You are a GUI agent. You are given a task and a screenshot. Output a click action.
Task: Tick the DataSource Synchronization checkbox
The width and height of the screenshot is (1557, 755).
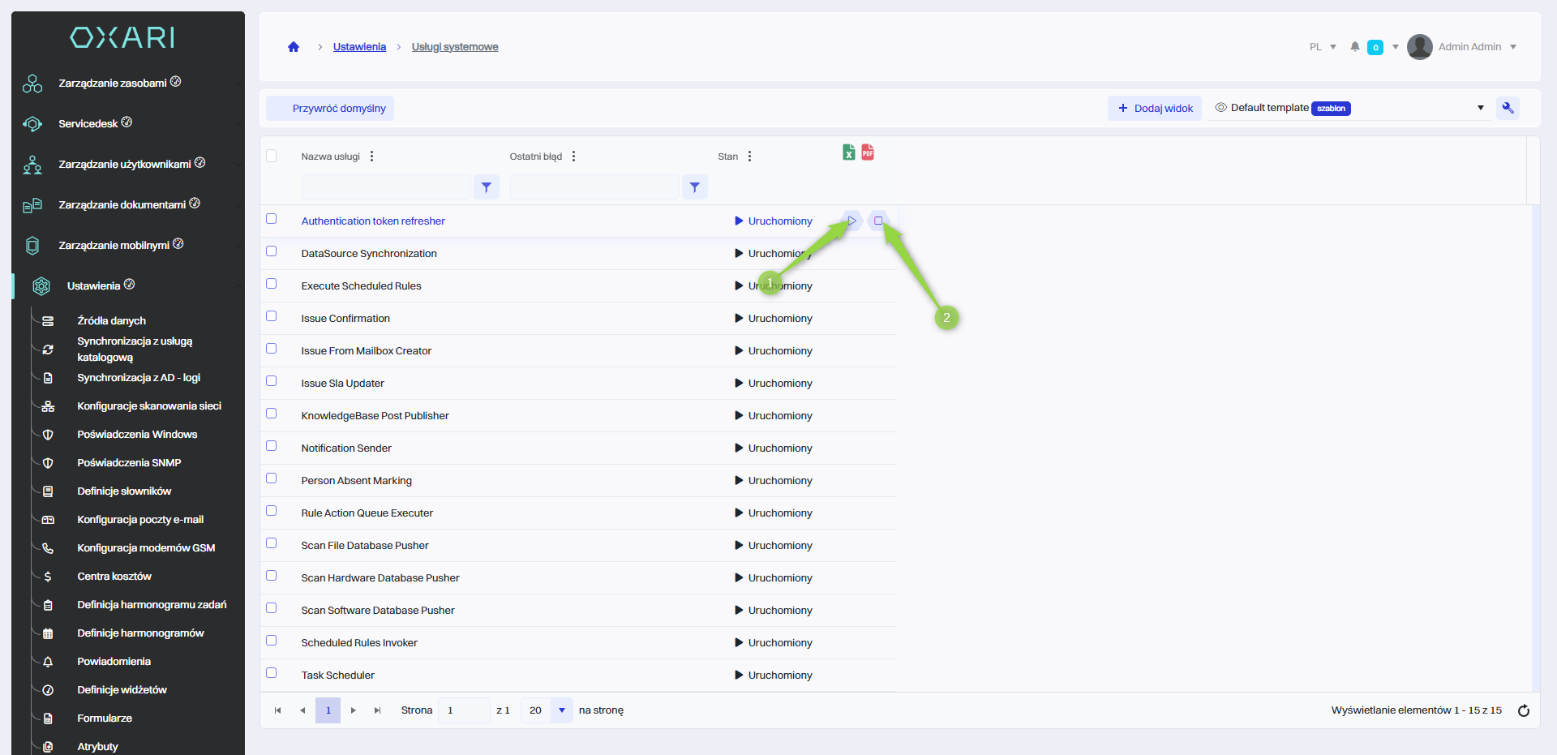(x=272, y=251)
